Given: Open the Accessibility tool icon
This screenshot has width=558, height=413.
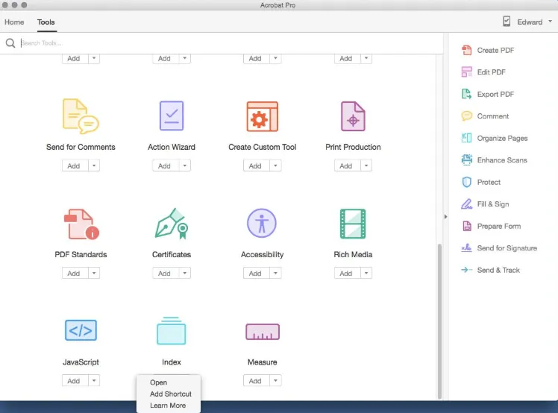Looking at the screenshot, I should (262, 223).
